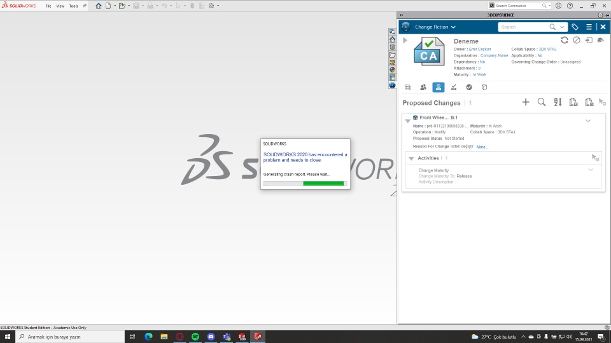Click the New document icon
611x343 pixels.
[108, 6]
